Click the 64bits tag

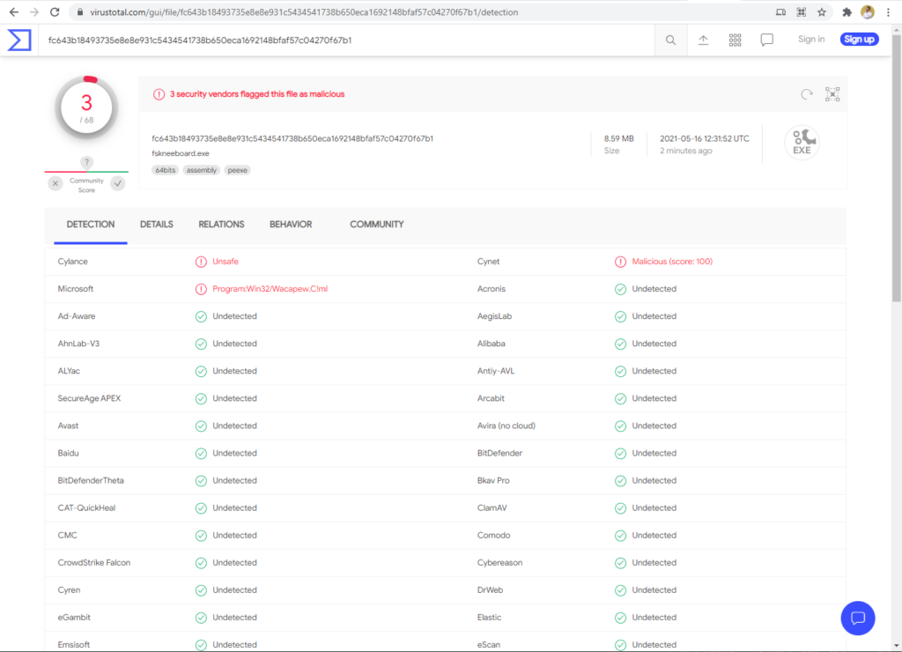165,170
